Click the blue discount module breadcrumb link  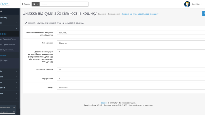[140, 14]
